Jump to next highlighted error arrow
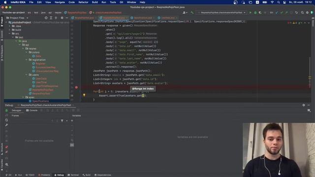The width and height of the screenshot is (315, 177). (309, 23)
